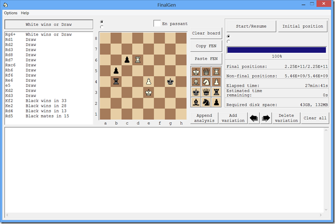Select the second radio button above the chessboard

click(102, 27)
